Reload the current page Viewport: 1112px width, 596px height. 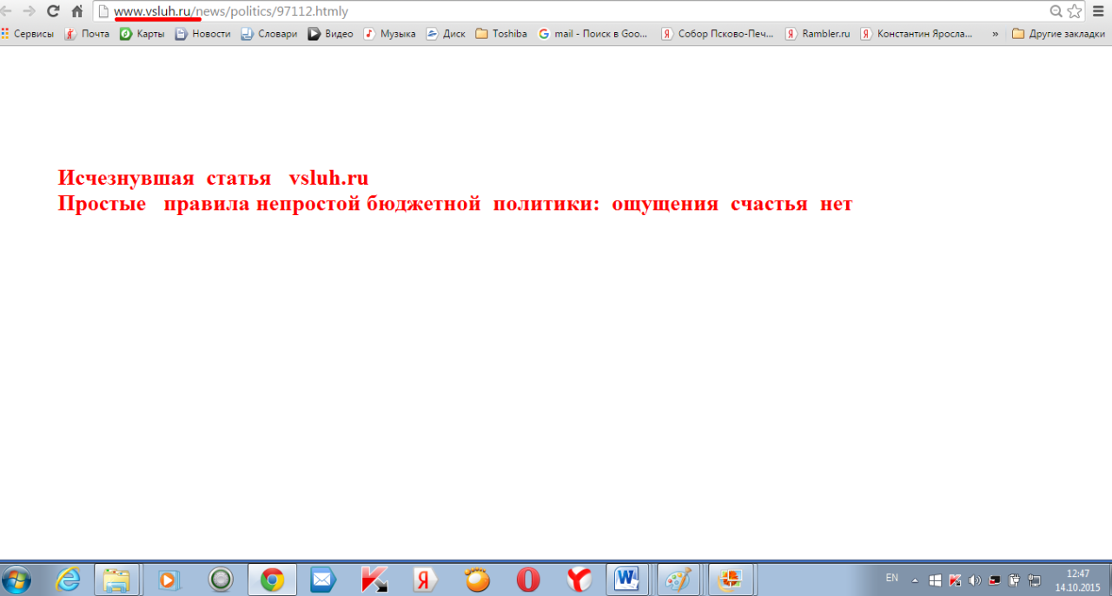coord(53,11)
